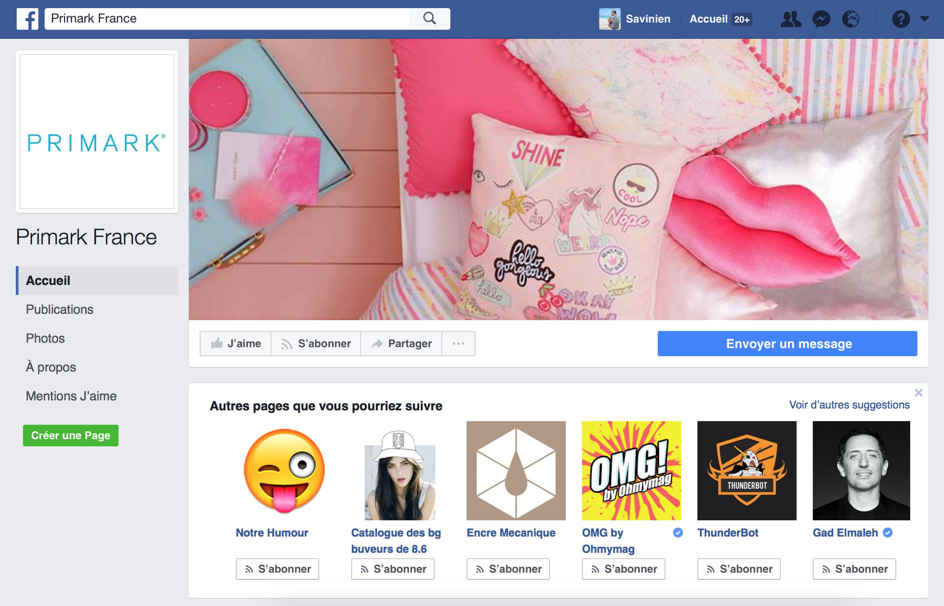Open À propos section
This screenshot has width=944, height=606.
[51, 367]
